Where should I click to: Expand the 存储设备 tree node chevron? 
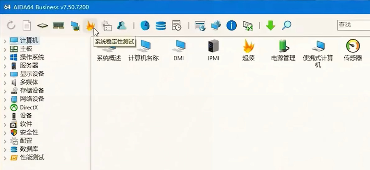5,91
